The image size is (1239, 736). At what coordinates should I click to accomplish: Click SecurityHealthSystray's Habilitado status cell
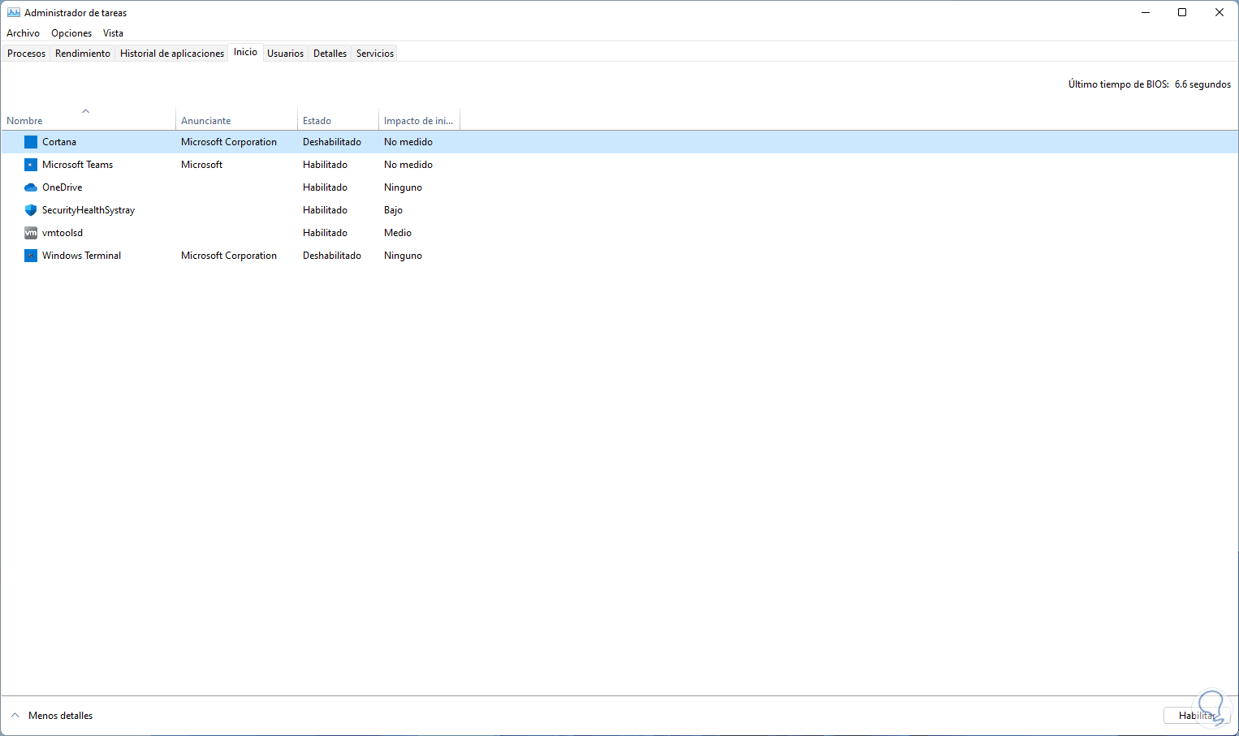pos(325,210)
